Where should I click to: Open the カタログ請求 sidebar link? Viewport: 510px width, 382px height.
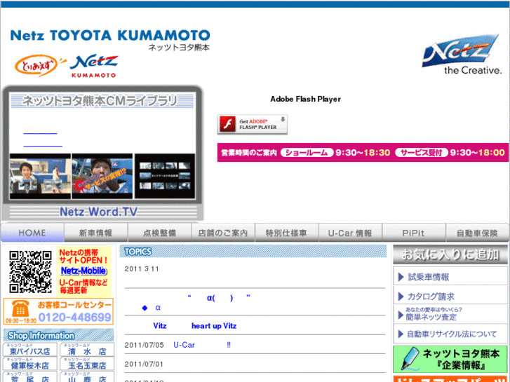point(450,296)
